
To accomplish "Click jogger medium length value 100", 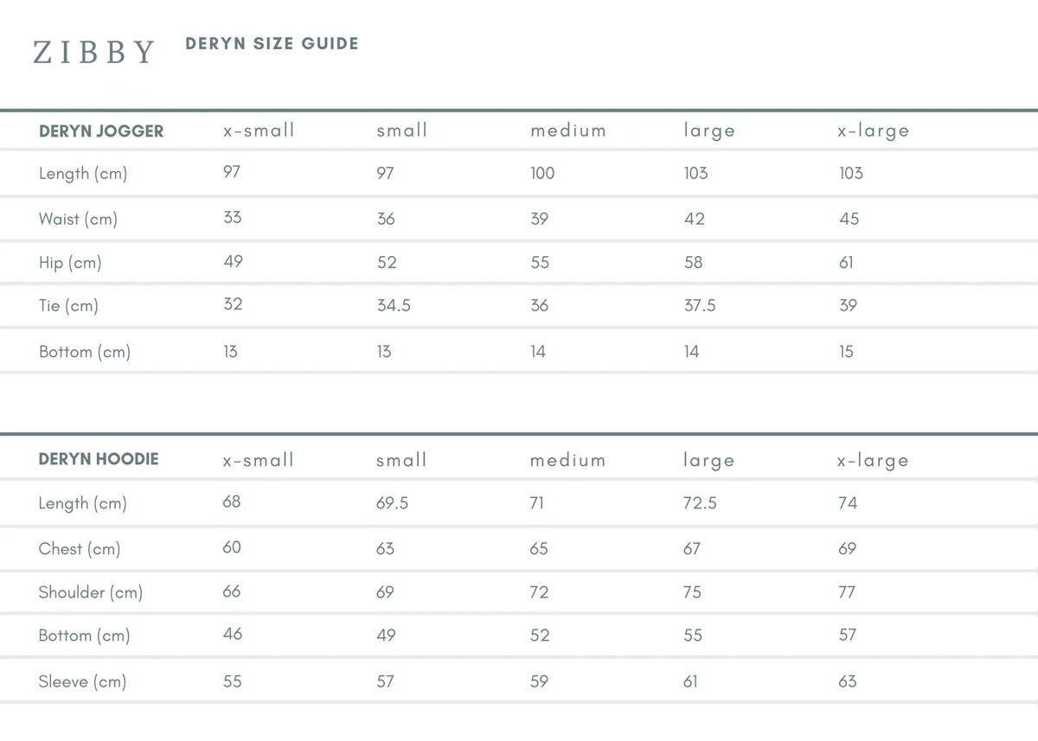I will (x=542, y=173).
